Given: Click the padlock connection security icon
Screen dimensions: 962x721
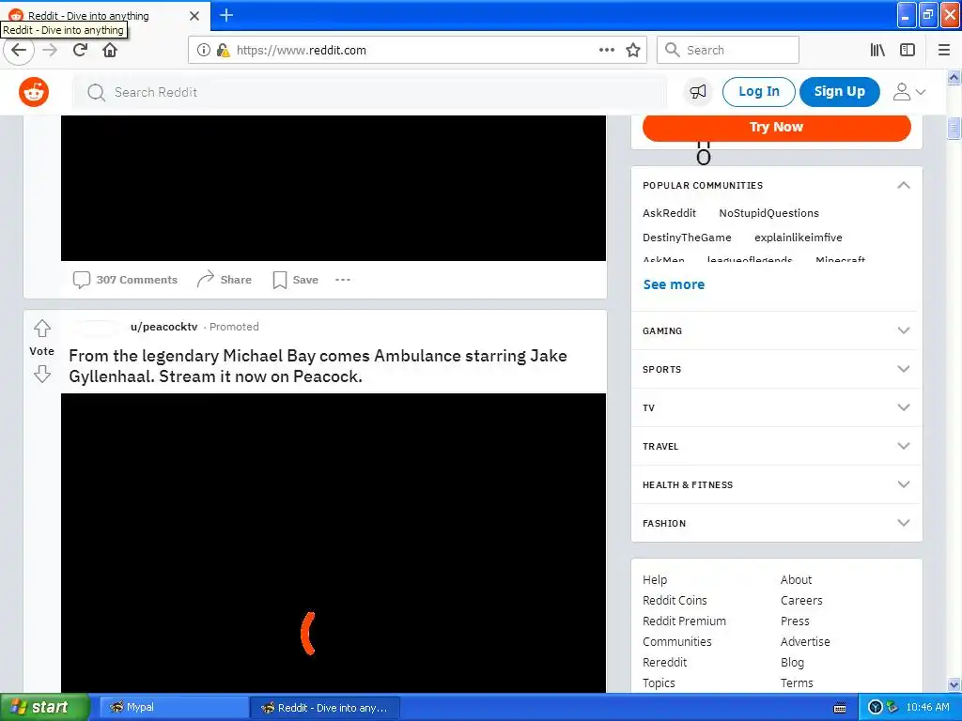Looking at the screenshot, I should coord(223,50).
